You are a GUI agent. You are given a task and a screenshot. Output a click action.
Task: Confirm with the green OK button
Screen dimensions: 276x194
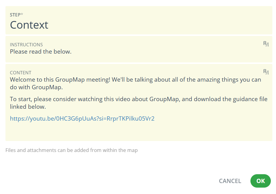(260, 181)
